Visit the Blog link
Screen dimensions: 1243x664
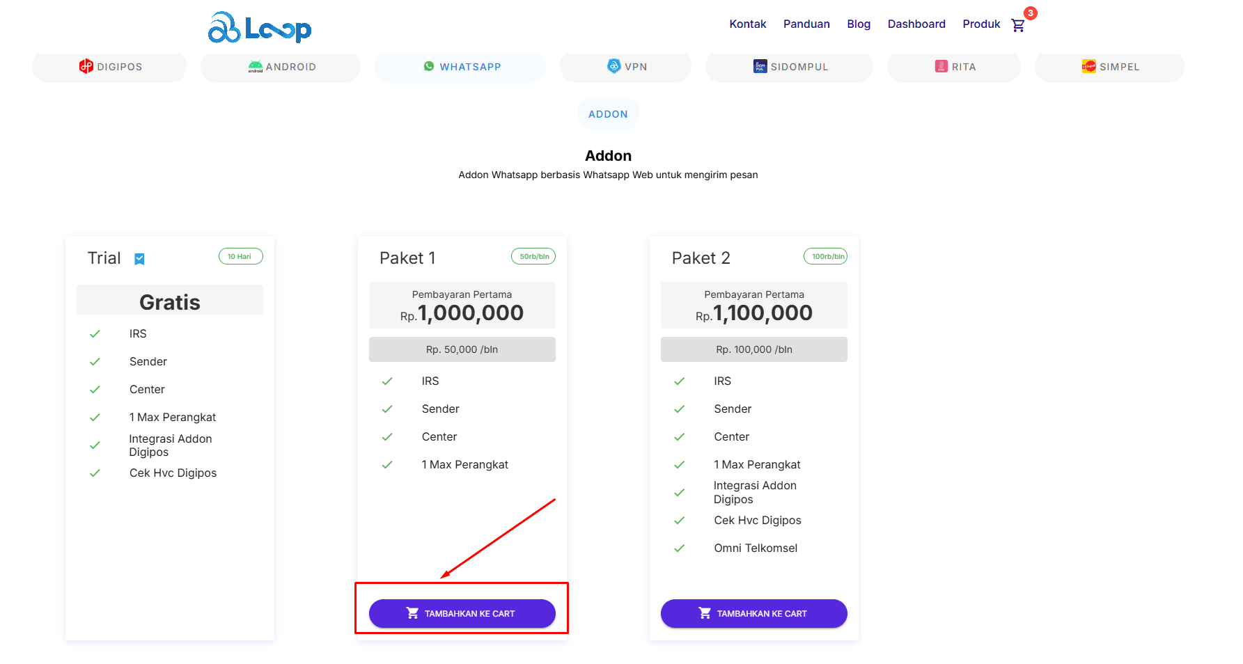(859, 24)
